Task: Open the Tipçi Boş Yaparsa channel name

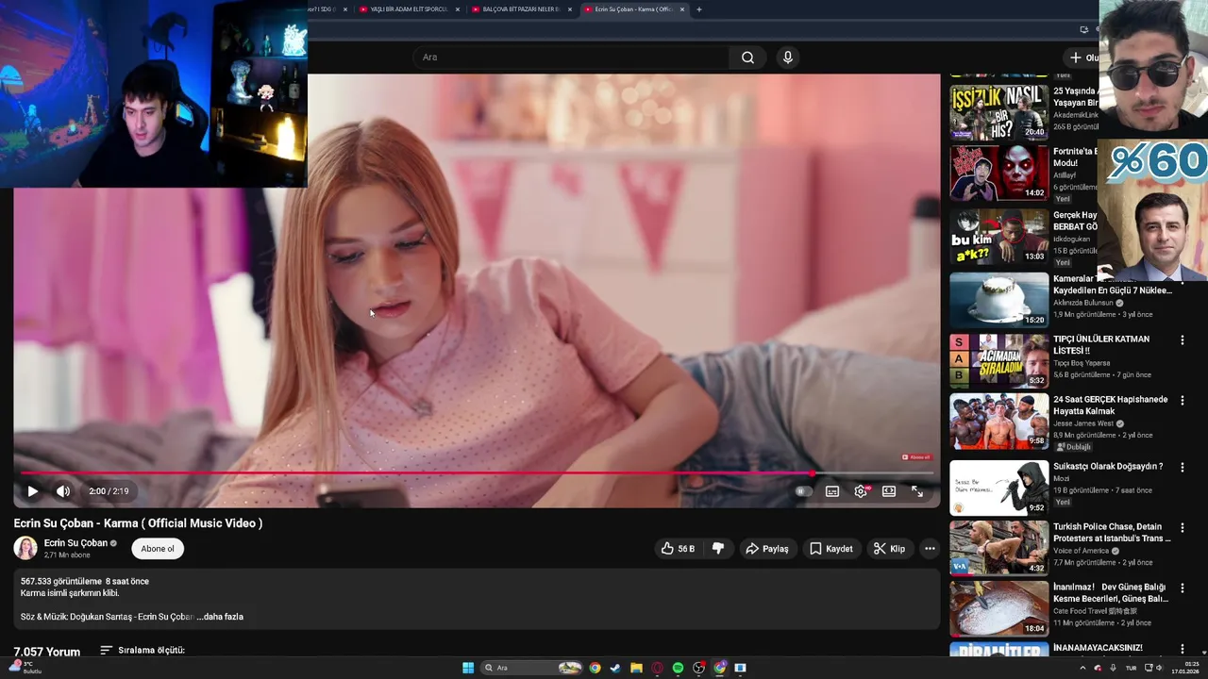Action: point(1082,363)
